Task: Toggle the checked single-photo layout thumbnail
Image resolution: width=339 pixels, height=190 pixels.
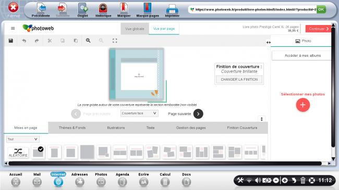Action: click(38, 152)
